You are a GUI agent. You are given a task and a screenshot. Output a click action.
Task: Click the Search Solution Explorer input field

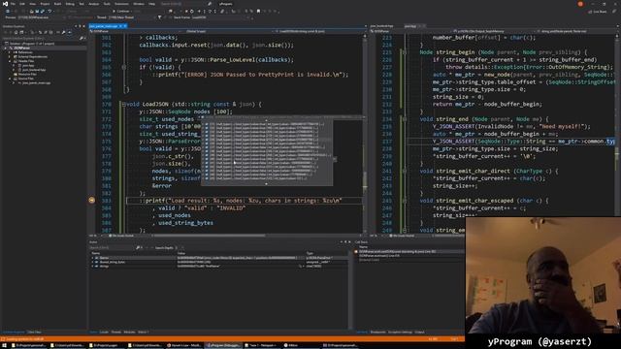pos(41,39)
